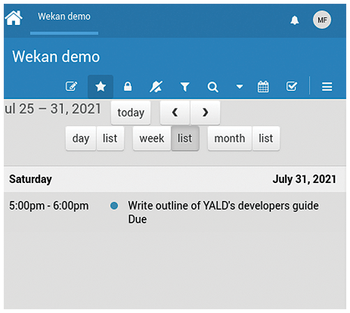This screenshot has width=350, height=313.
Task: Toggle the muted bell watch icon
Action: click(x=156, y=86)
